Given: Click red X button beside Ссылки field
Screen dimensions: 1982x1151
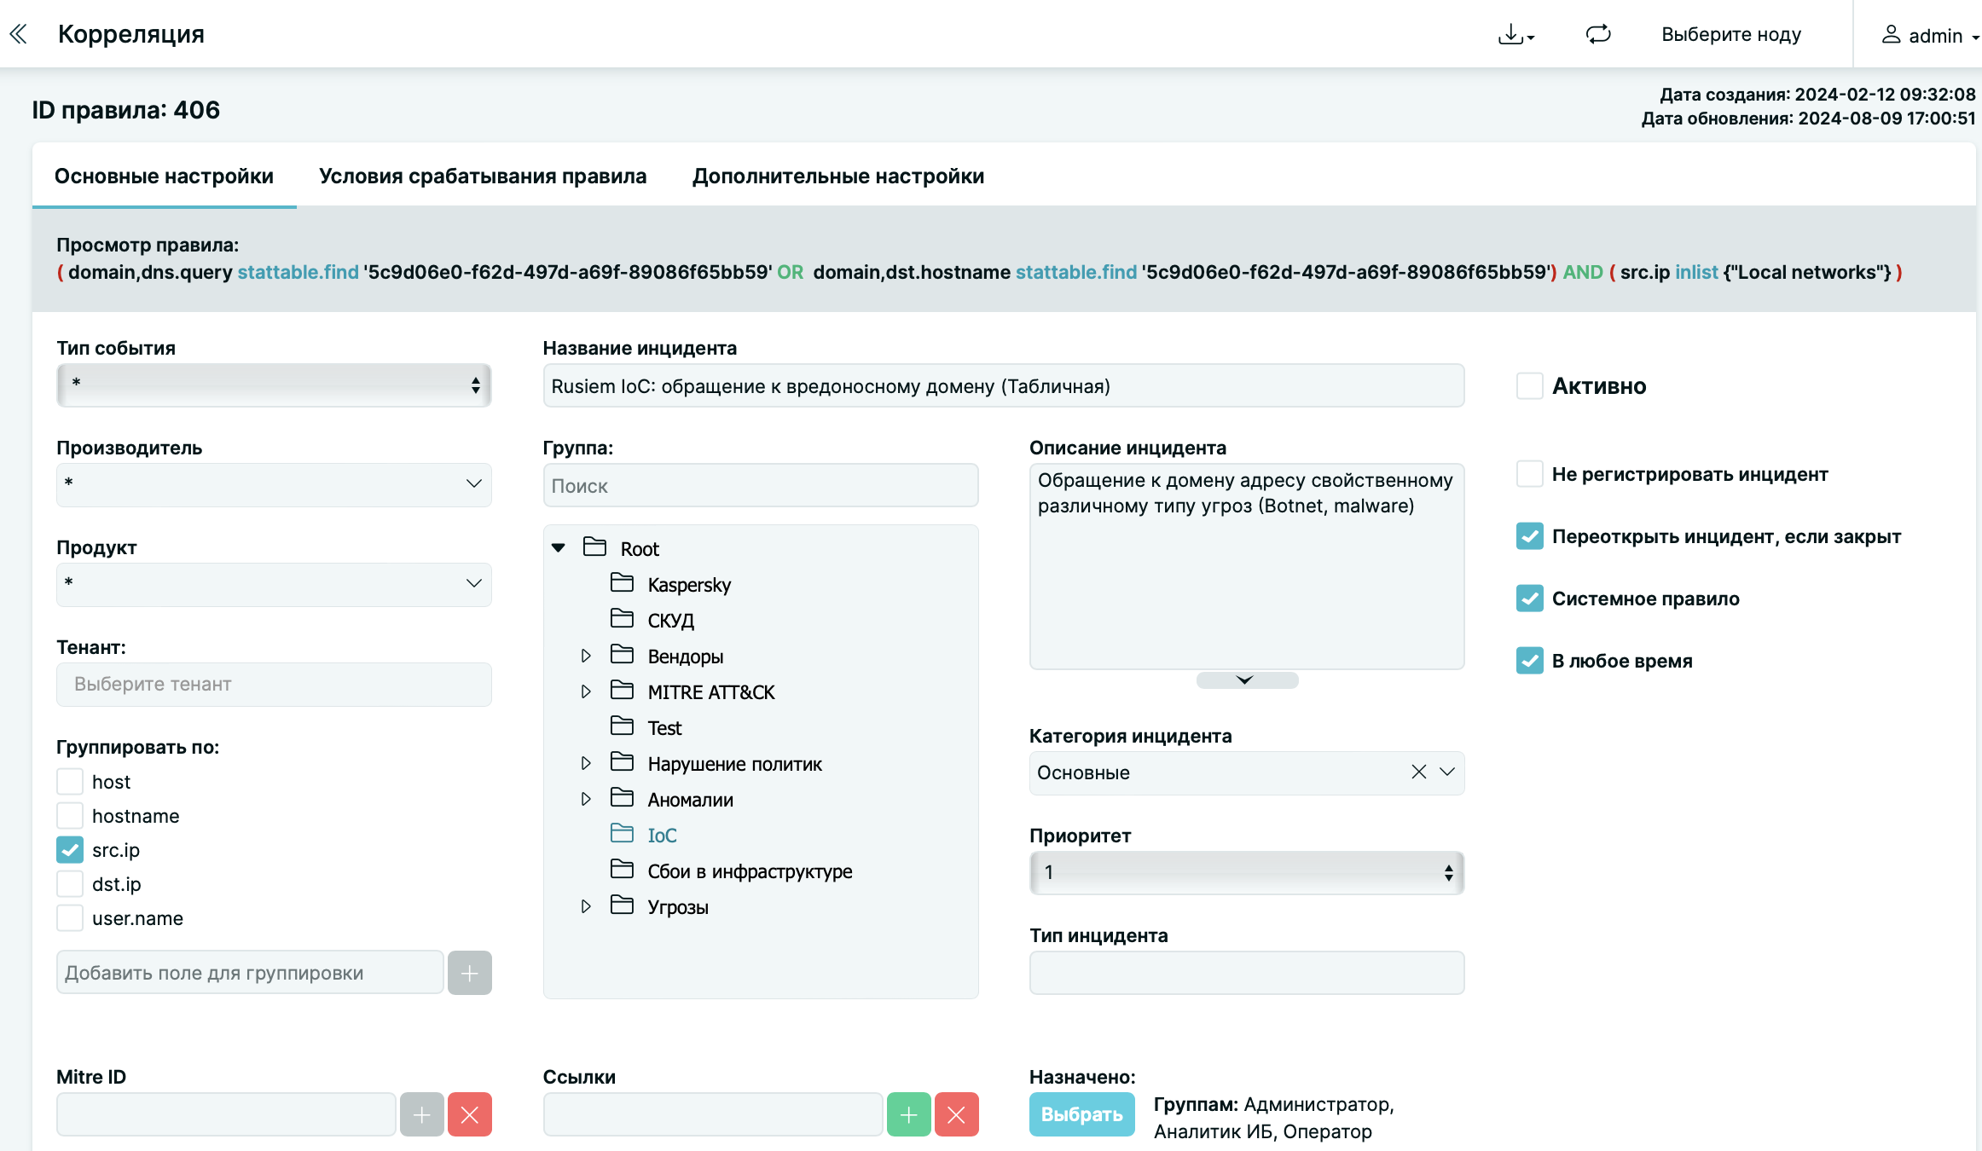Looking at the screenshot, I should (956, 1114).
